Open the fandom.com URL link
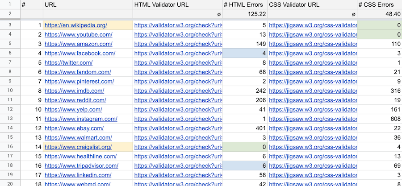 78,72
